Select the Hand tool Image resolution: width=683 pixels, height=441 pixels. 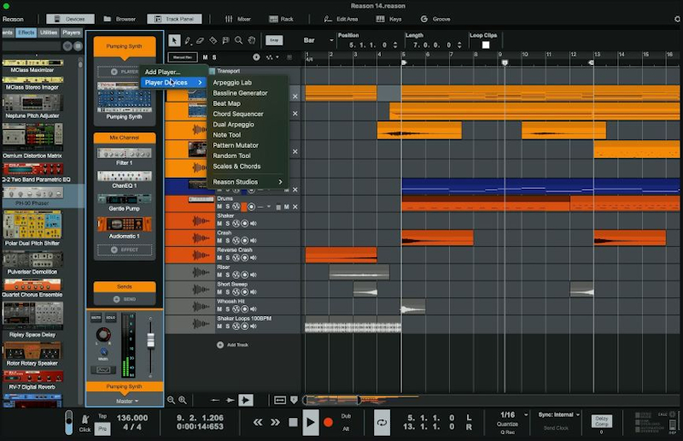(x=252, y=40)
